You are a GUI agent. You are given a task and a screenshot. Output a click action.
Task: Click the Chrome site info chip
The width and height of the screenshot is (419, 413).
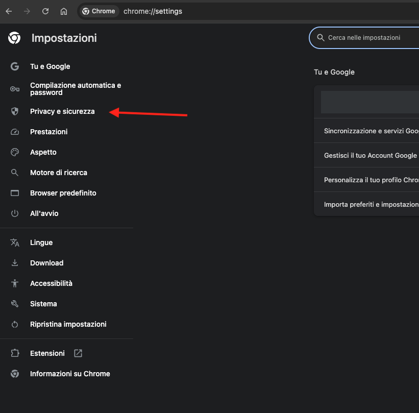tap(99, 11)
